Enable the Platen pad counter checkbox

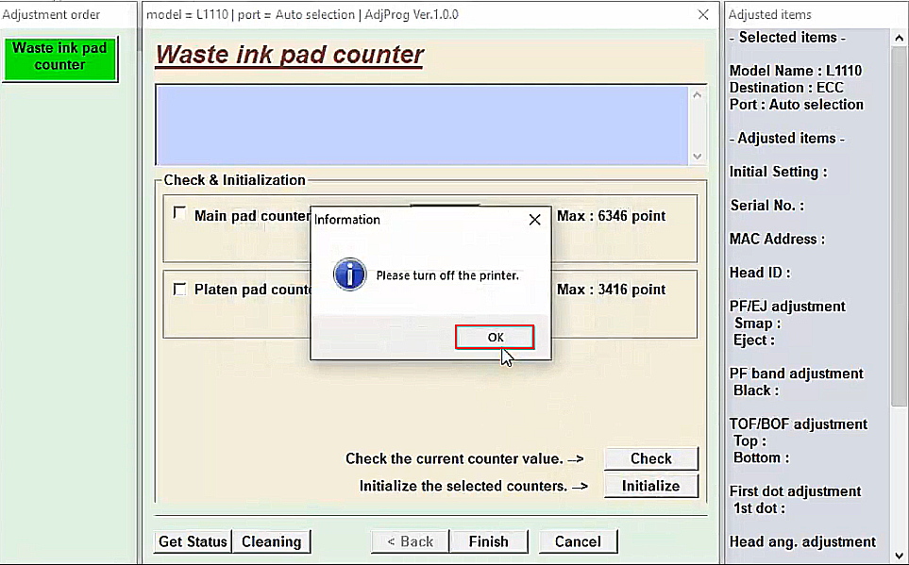[x=179, y=289]
